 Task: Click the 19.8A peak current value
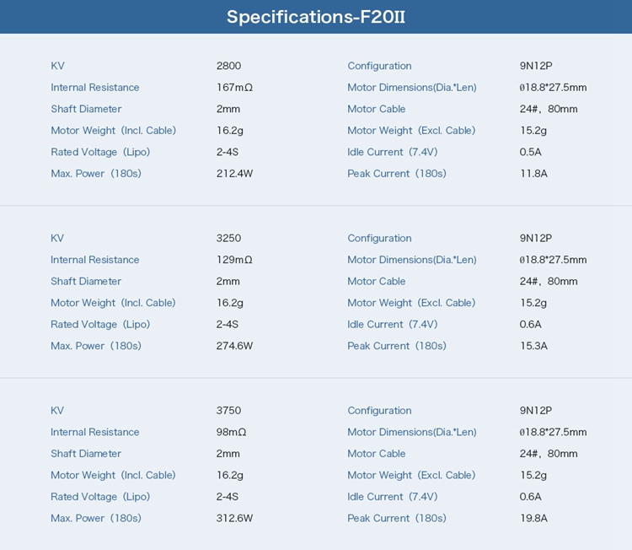533,518
